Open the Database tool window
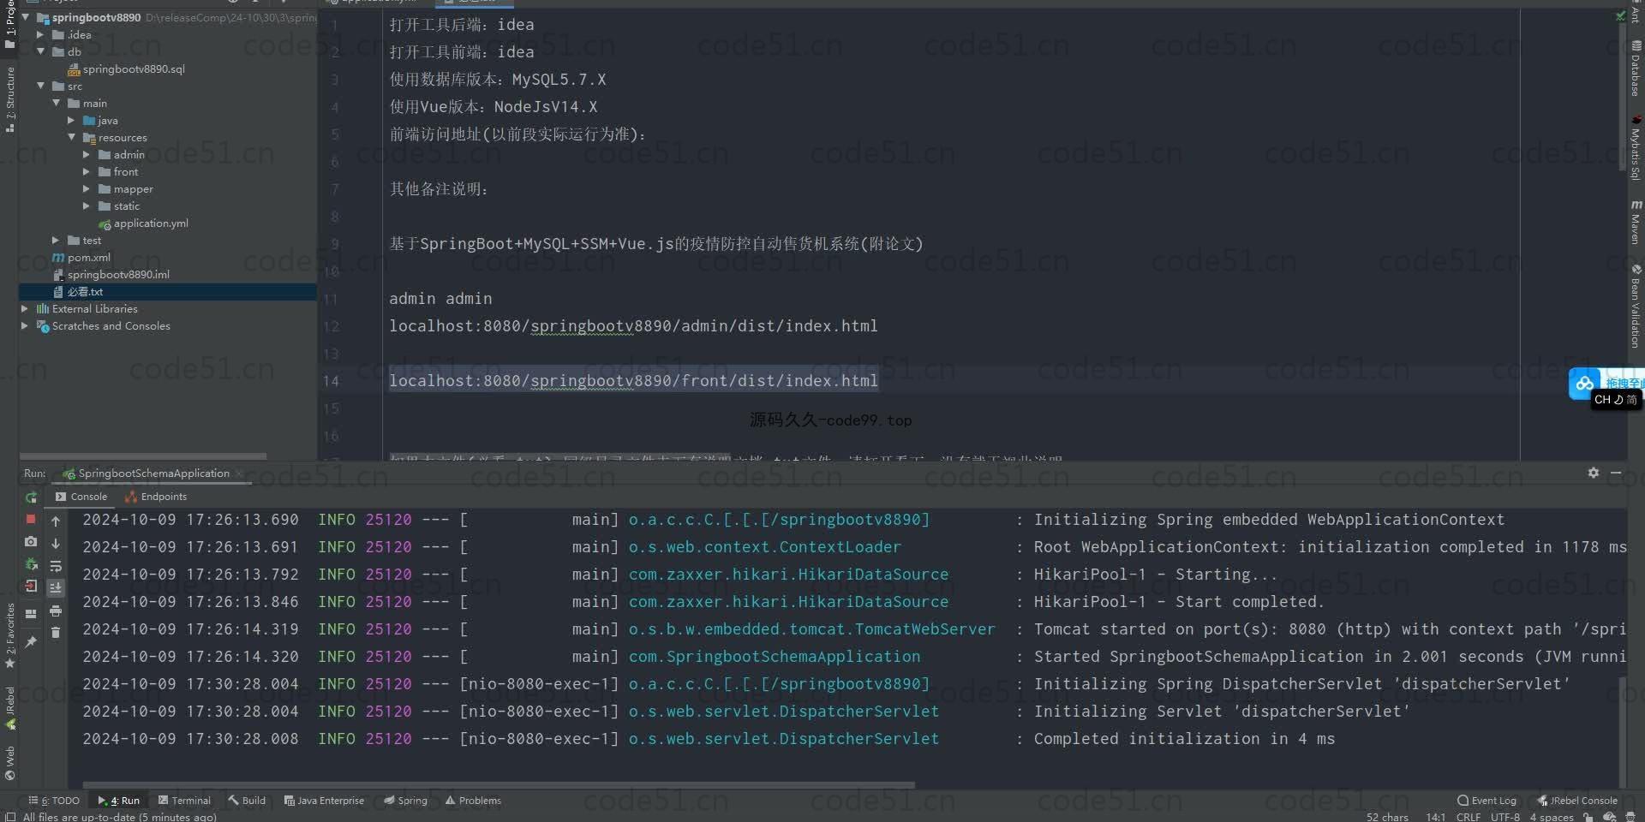The height and width of the screenshot is (822, 1645). [1636, 68]
